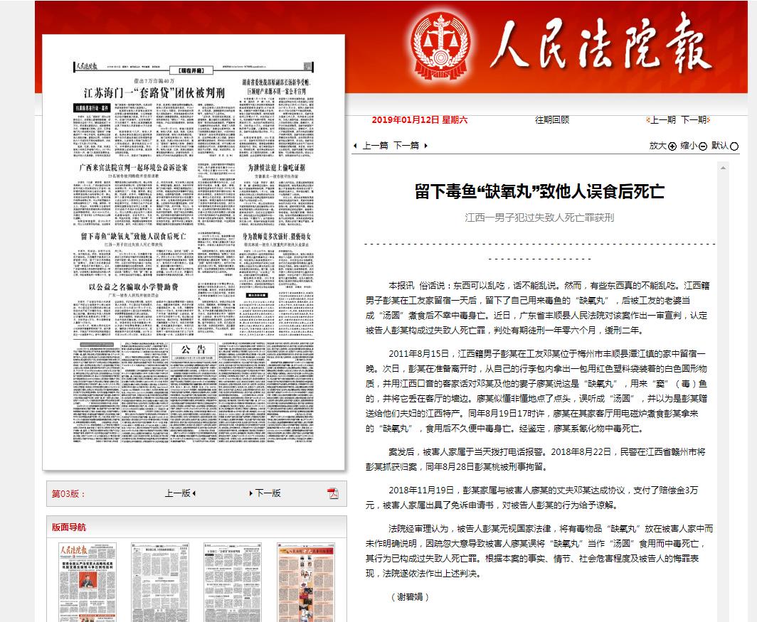Click the 第03版 label
This screenshot has height=622, width=757.
click(x=68, y=493)
